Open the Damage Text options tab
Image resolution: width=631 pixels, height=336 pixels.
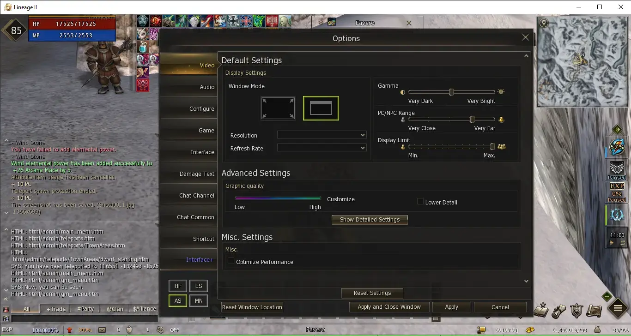(189, 174)
